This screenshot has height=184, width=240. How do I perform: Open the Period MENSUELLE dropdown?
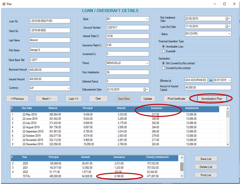[x=147, y=63]
